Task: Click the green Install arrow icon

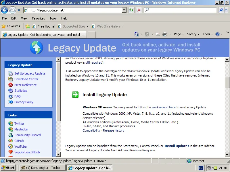Action: 75,95
